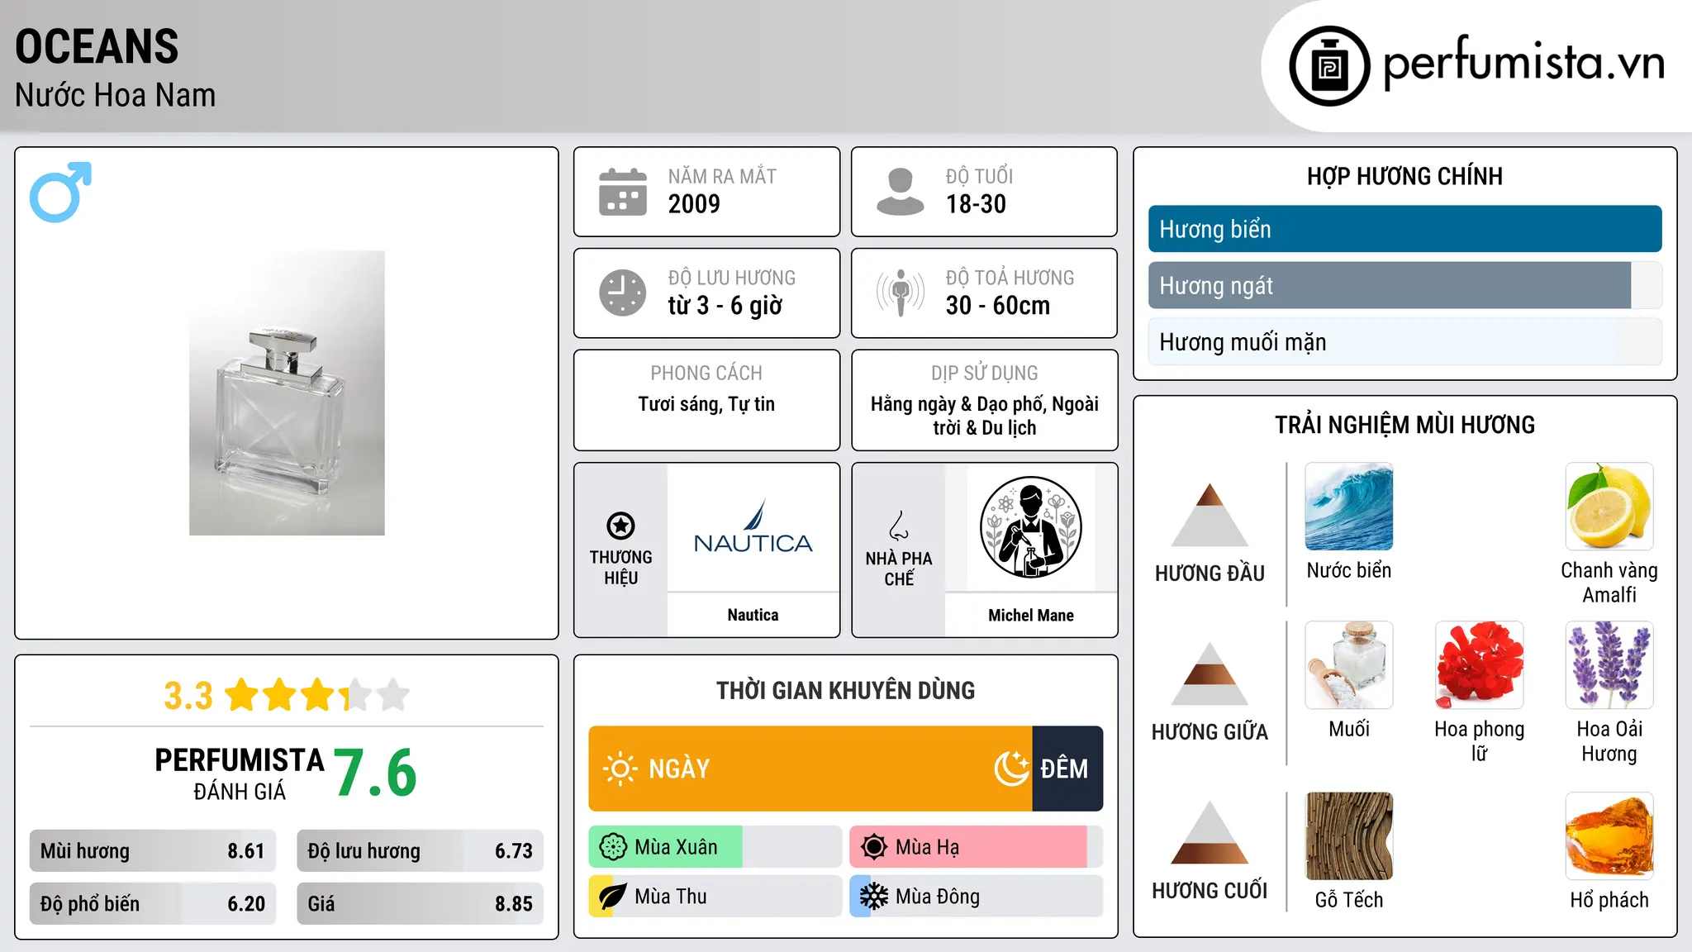Click the Hương cuối pyramid icon

coord(1210,832)
